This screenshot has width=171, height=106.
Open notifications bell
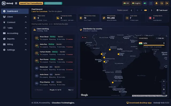click(x=156, y=3)
